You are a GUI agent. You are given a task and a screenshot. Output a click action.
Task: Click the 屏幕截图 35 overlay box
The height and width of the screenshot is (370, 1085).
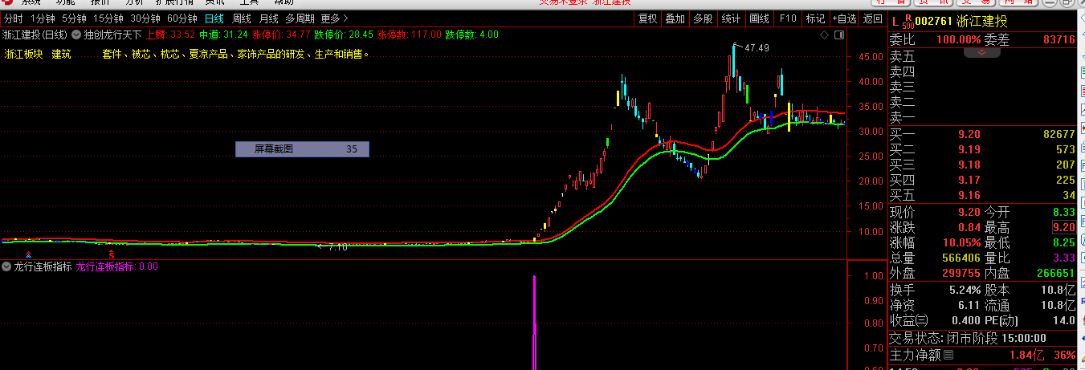pos(302,148)
